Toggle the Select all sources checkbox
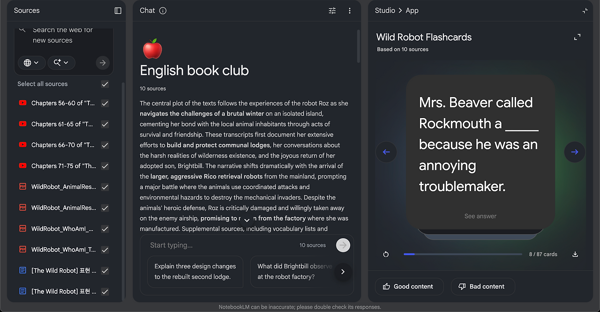600x312 pixels. pyautogui.click(x=105, y=84)
